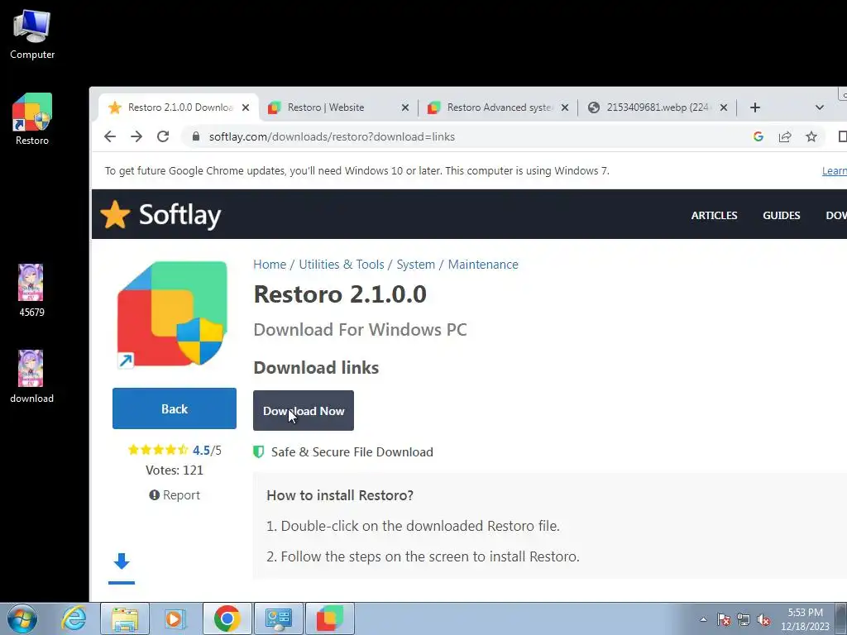Image resolution: width=847 pixels, height=635 pixels.
Task: Switch to 2153409681.webp tab
Action: click(x=658, y=107)
